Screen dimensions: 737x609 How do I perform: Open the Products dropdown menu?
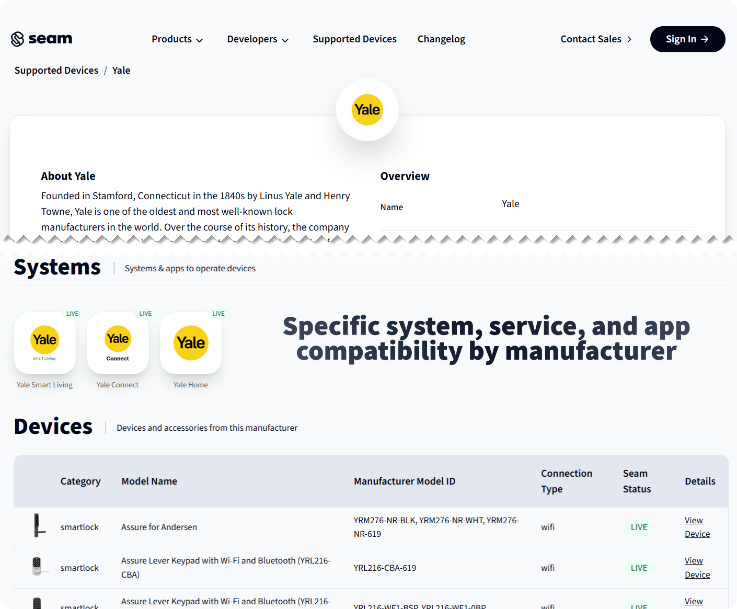point(177,39)
